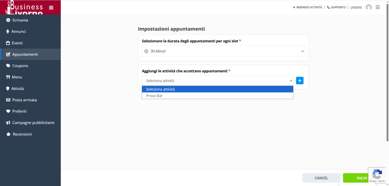389x186 pixels.
Task: Click the Coupons tag icon
Action: [8, 66]
